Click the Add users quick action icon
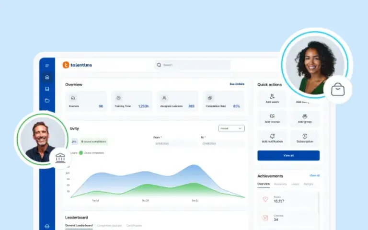368x230 pixels. (x=272, y=96)
